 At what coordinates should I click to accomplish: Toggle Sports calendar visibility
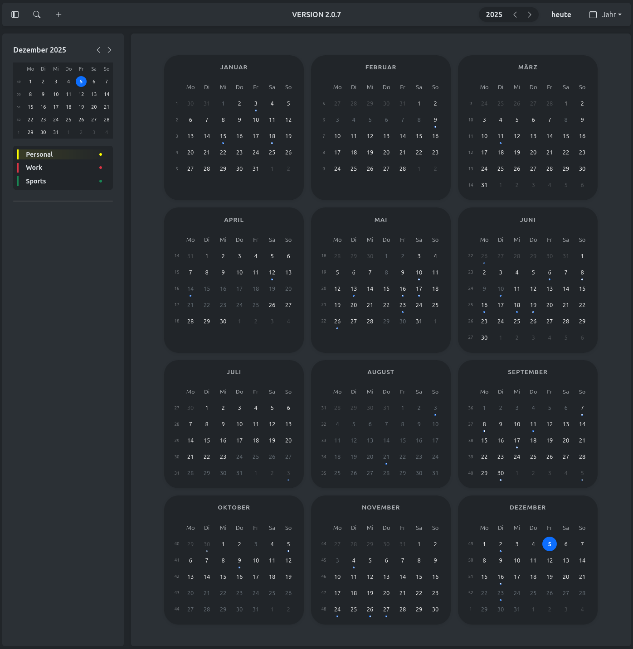point(36,181)
